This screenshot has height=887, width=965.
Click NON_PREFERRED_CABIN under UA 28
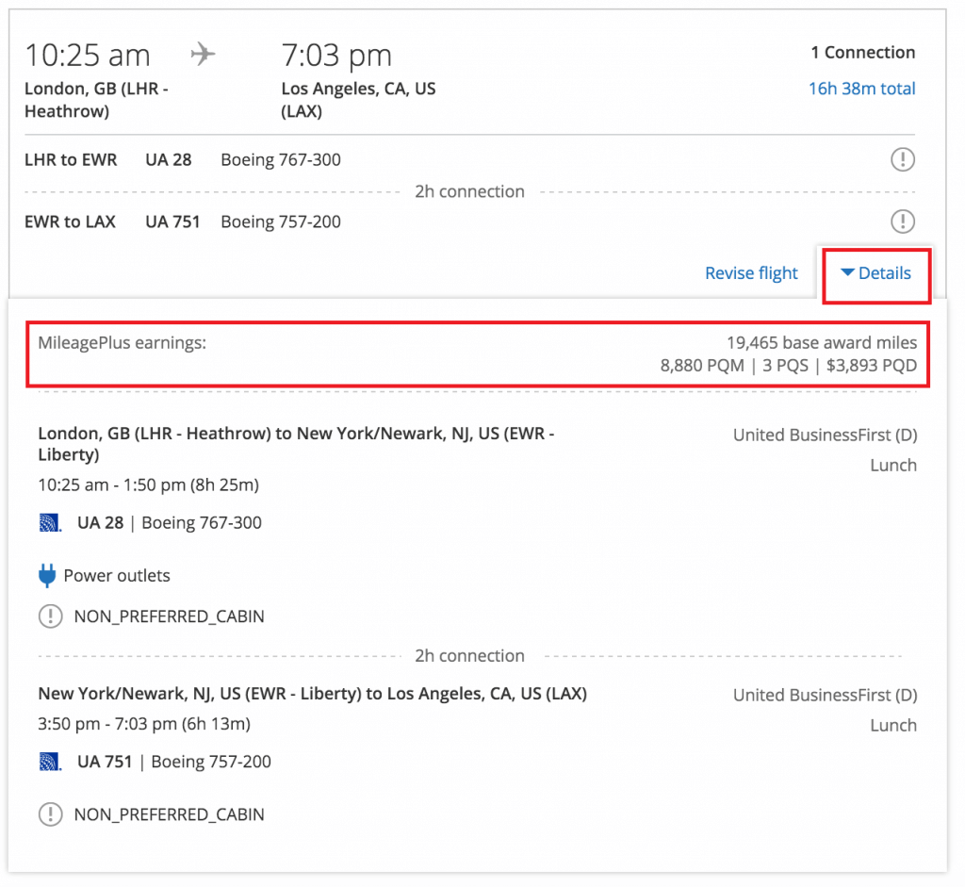tap(170, 616)
